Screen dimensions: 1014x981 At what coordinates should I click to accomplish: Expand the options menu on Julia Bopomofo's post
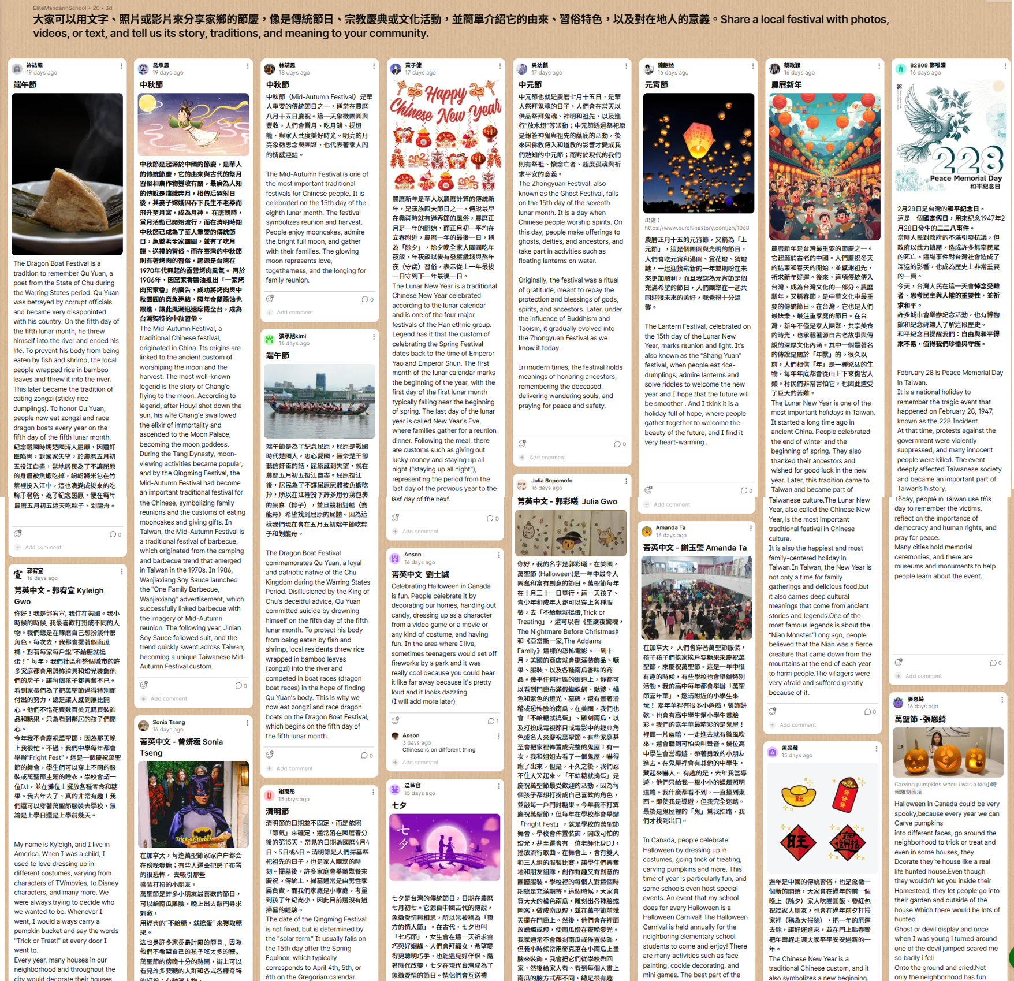(626, 481)
